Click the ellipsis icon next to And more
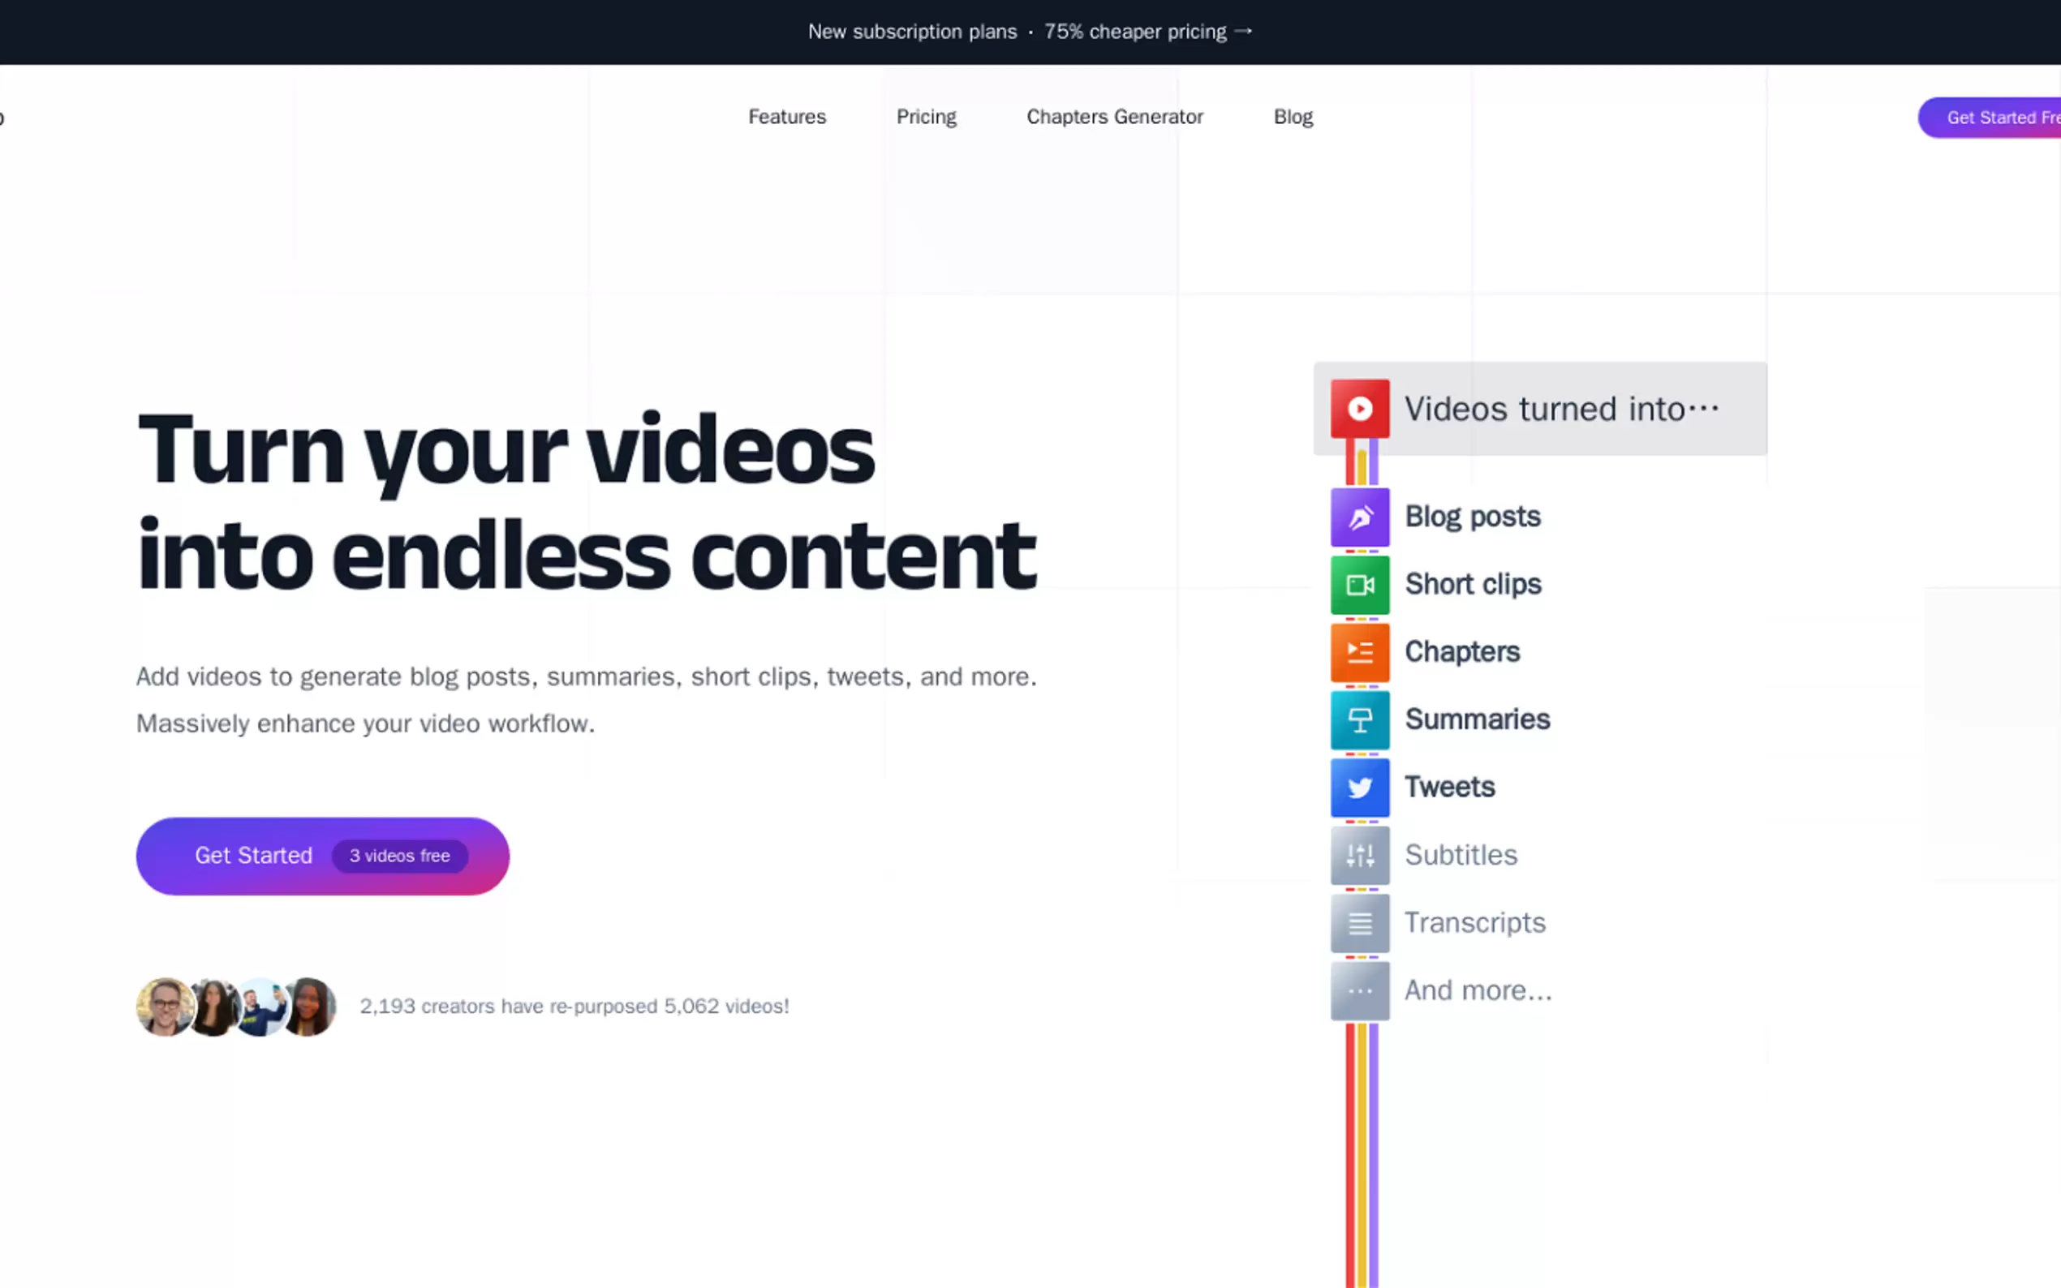2061x1288 pixels. [x=1360, y=990]
